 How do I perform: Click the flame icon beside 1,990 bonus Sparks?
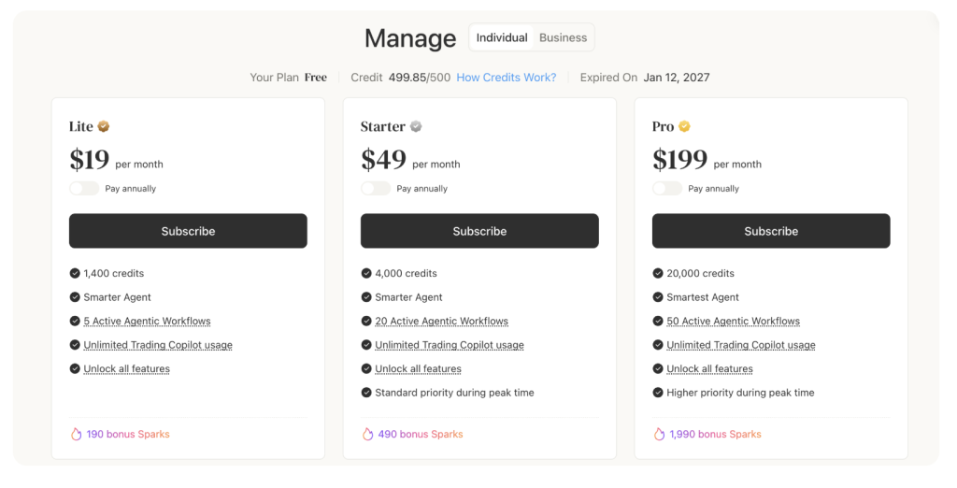click(660, 434)
